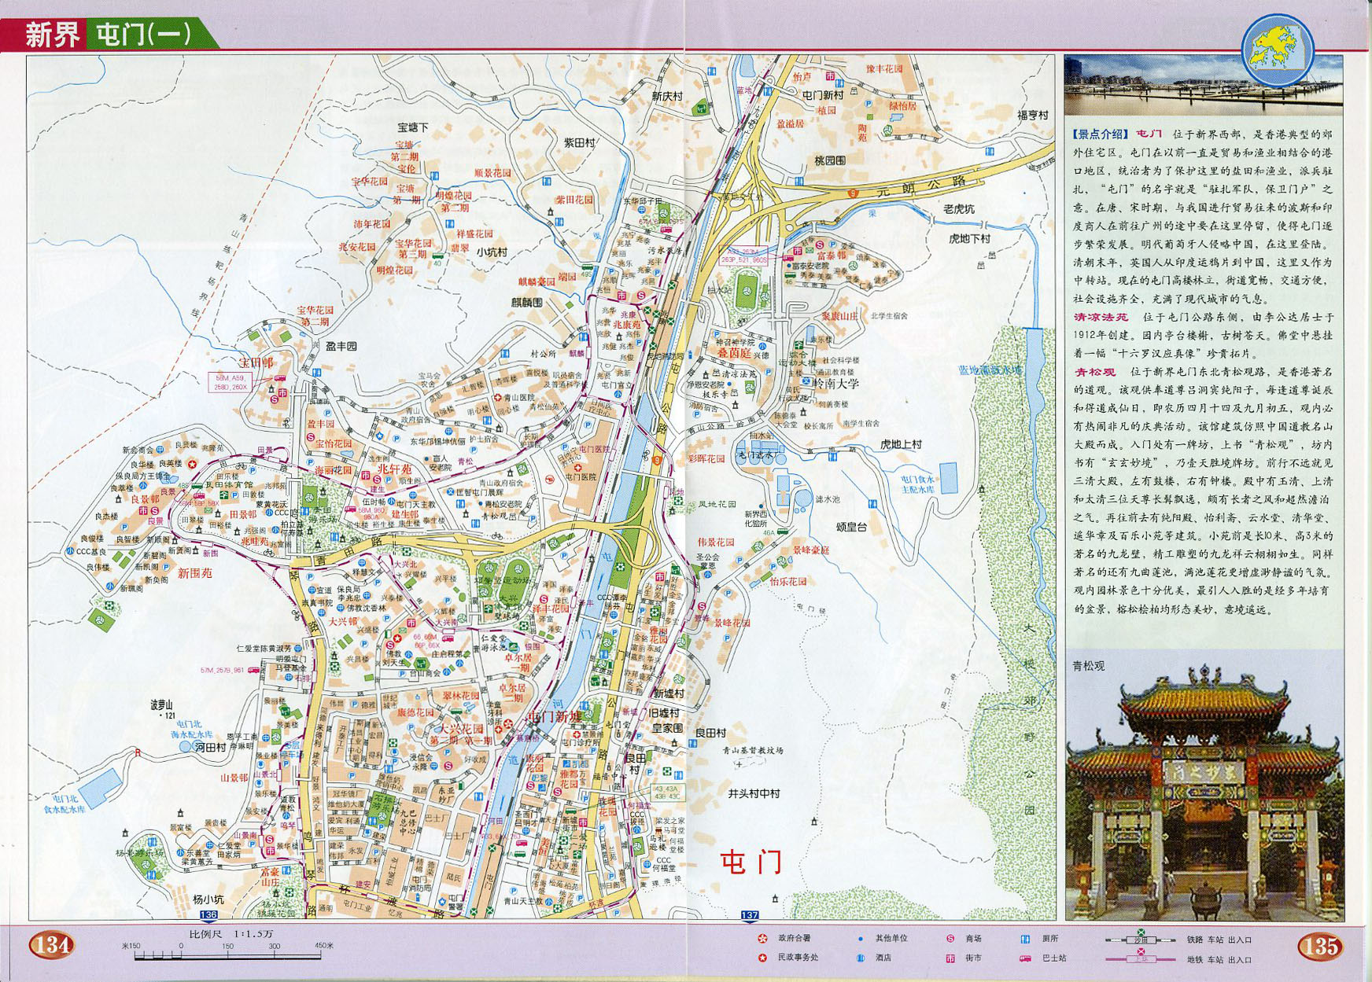
Task: Click the 巴士站 bus stop legend icon
Action: (x=1025, y=958)
